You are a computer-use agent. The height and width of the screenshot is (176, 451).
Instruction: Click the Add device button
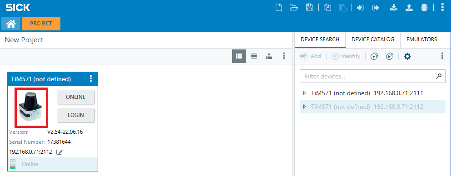(310, 56)
